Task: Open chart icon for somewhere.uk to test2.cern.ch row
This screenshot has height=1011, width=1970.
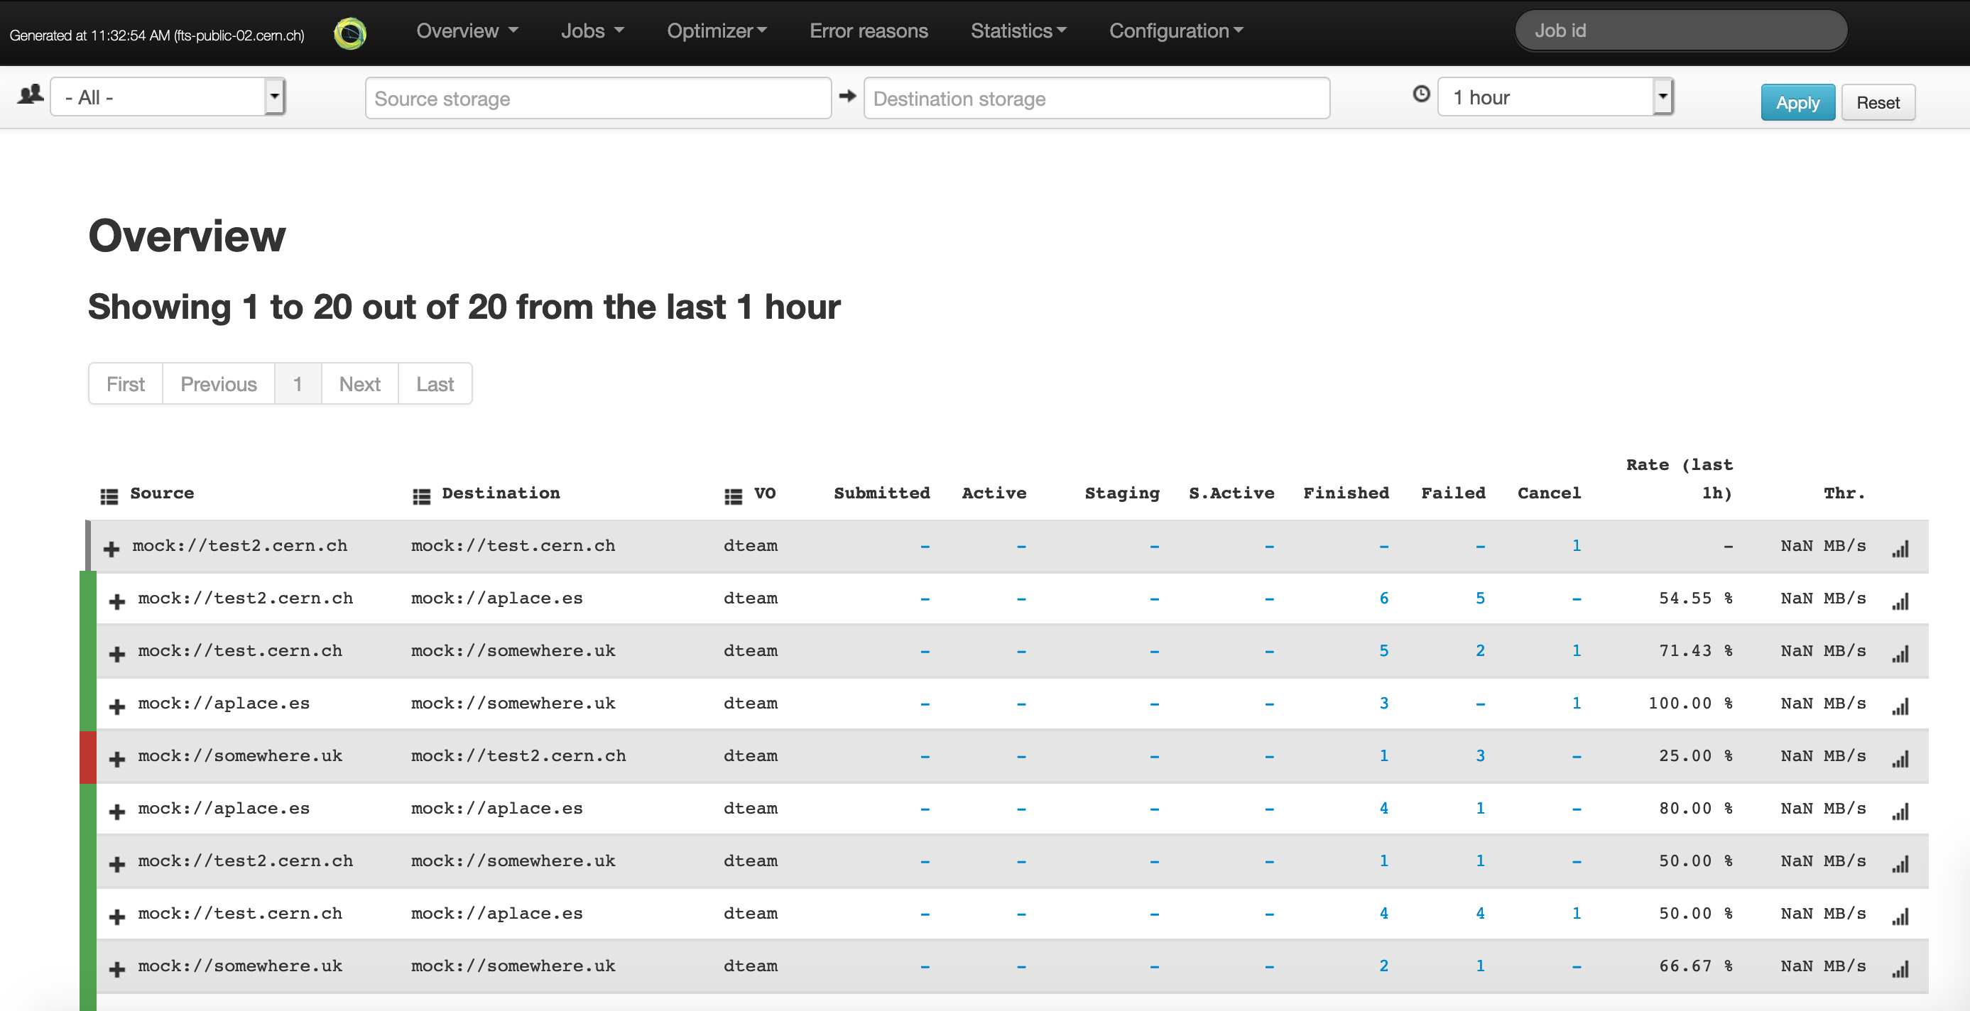Action: point(1900,759)
